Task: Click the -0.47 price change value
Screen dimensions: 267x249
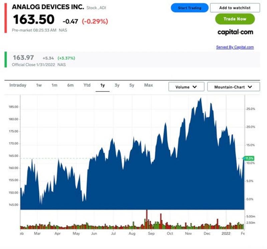Action: click(70, 21)
